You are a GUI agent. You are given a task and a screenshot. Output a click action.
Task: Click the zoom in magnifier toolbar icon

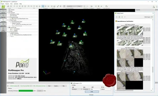(28, 6)
